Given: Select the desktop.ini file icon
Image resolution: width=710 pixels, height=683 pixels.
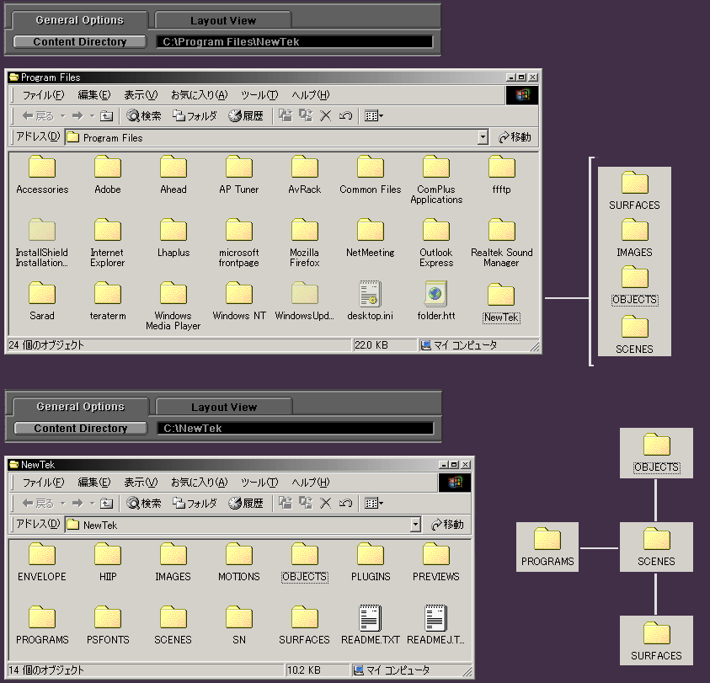Looking at the screenshot, I should [x=370, y=295].
